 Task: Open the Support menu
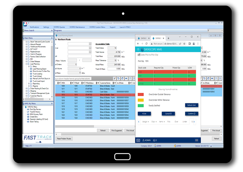pos(112,27)
